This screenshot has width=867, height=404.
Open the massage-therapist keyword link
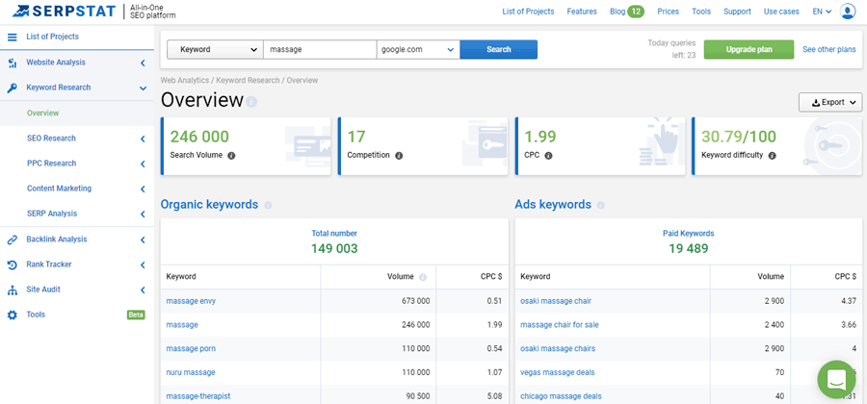[197, 395]
